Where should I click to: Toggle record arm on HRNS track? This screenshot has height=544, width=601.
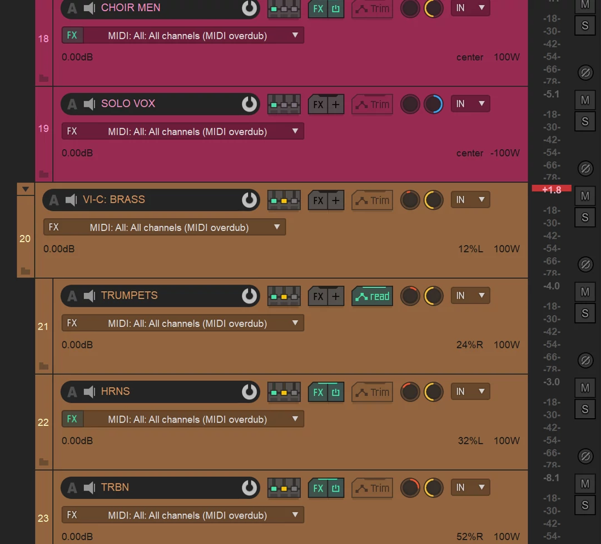249,391
